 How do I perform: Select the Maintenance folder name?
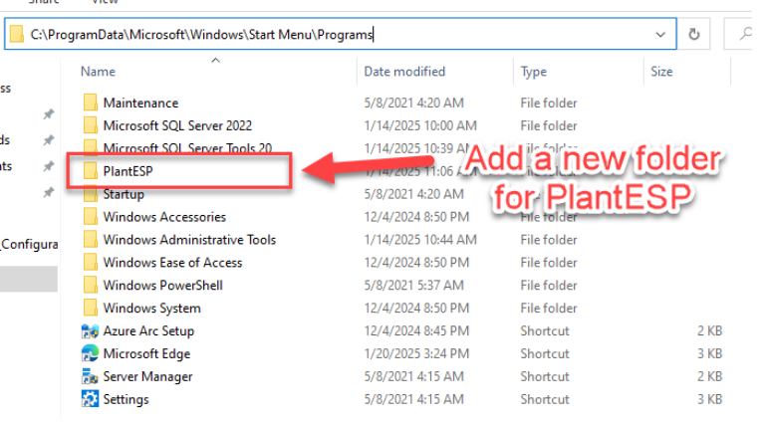point(140,104)
